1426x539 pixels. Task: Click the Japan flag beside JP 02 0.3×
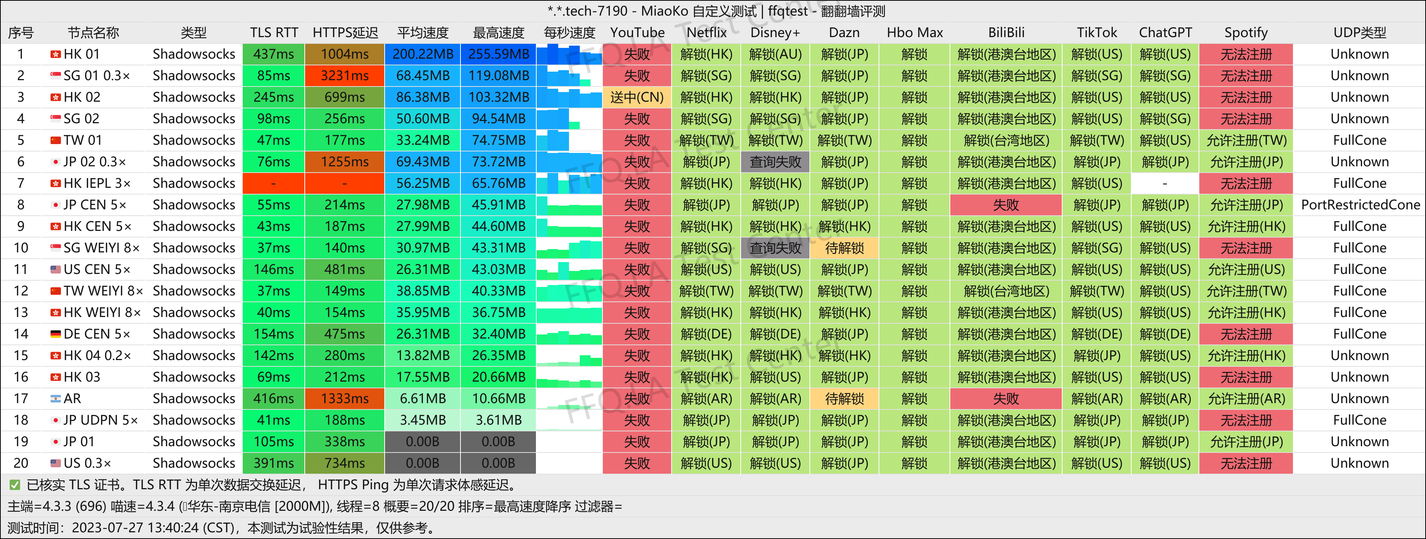pos(55,162)
